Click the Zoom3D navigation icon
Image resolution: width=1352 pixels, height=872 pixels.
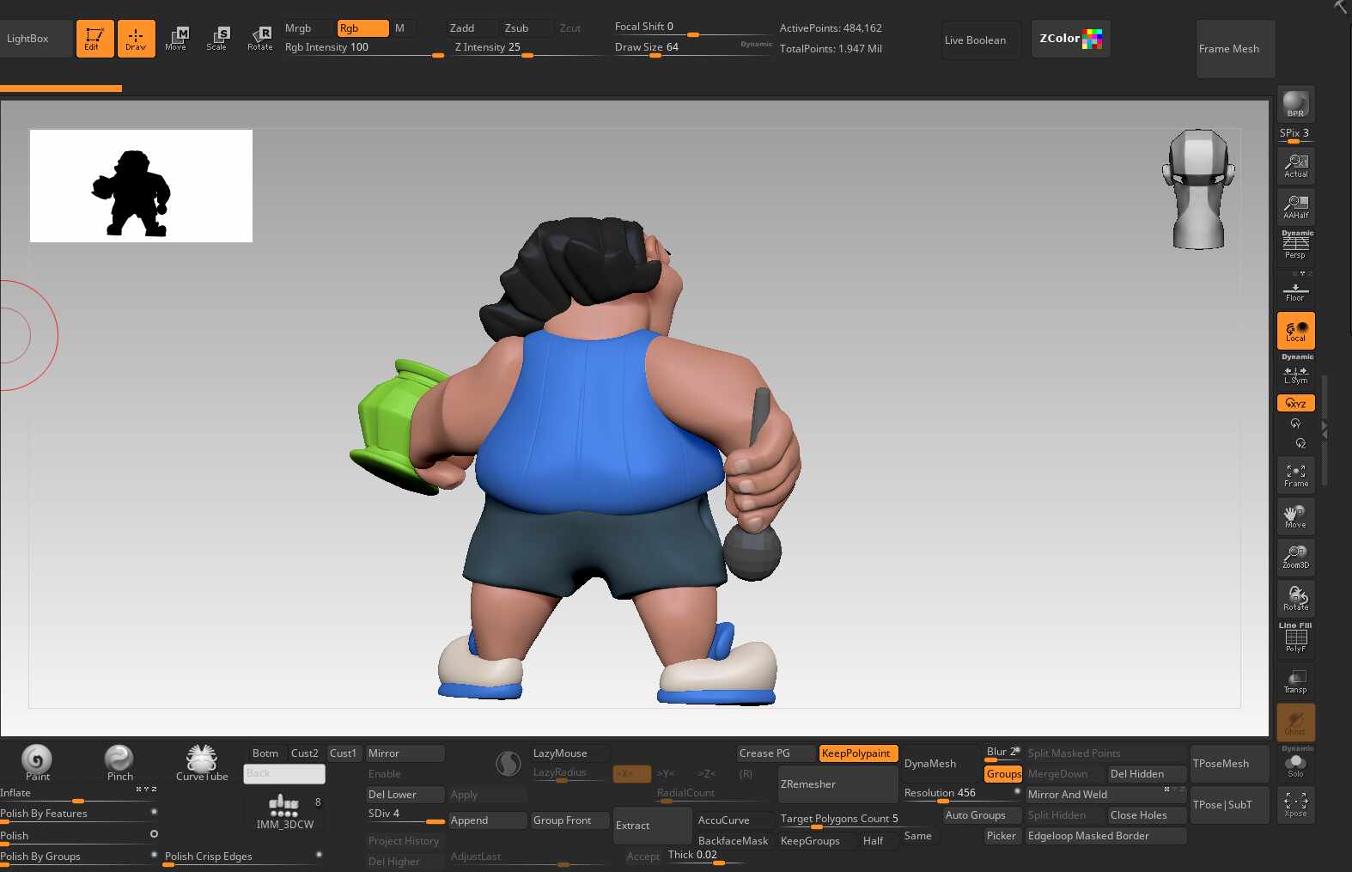[1295, 557]
